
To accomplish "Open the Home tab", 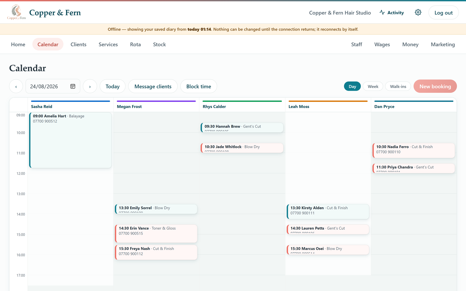I will pyautogui.click(x=18, y=44).
